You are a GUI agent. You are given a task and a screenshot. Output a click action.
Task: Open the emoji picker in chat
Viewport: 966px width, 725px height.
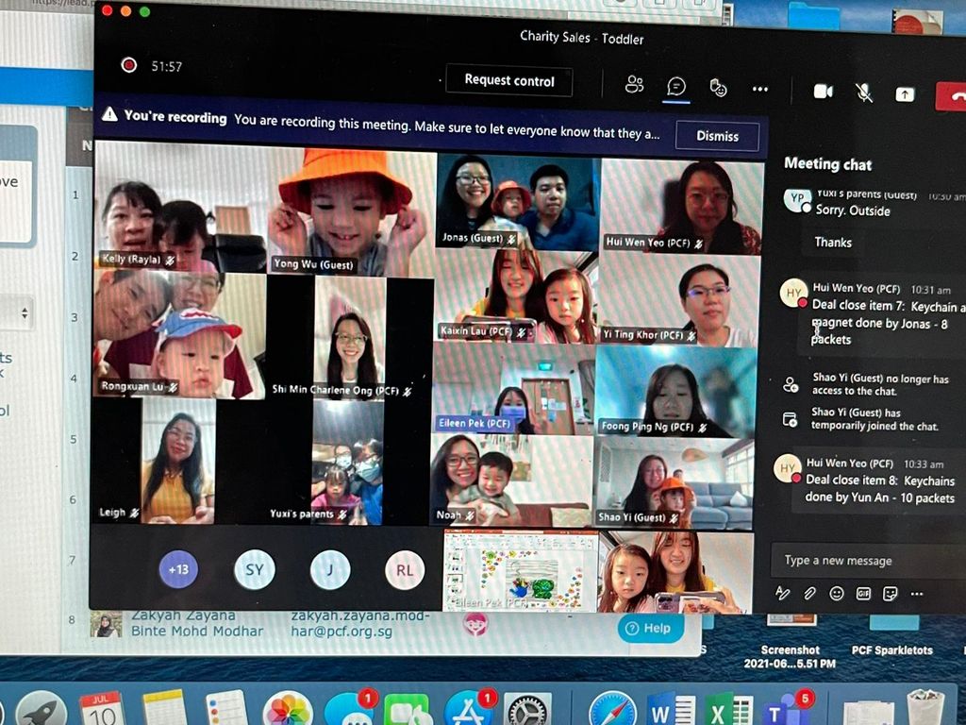click(x=836, y=593)
